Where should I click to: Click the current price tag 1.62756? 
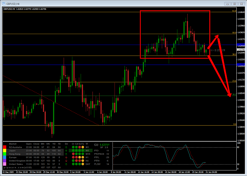pos(241,50)
